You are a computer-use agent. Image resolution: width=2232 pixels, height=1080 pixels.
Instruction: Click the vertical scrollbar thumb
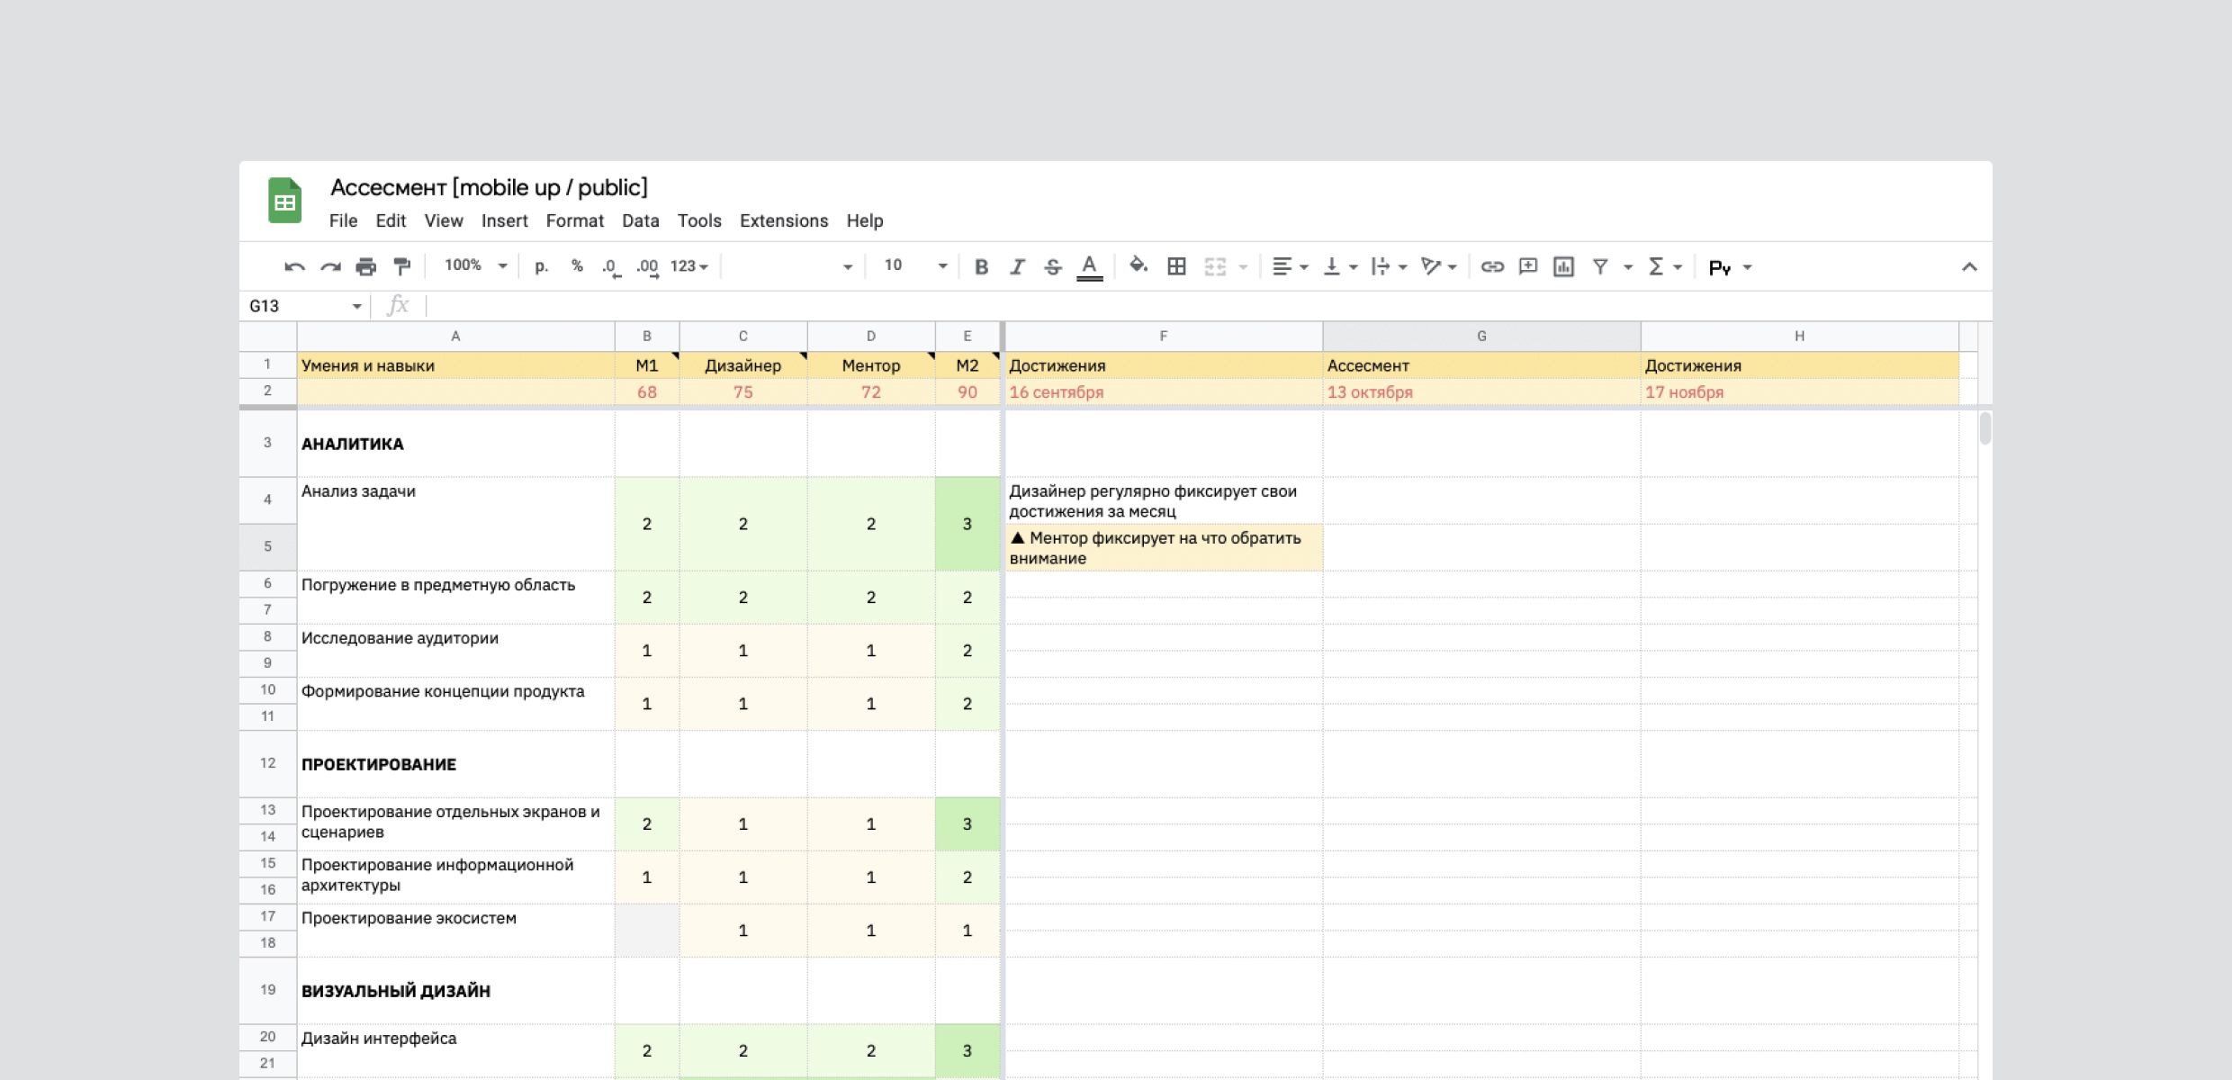point(1984,428)
